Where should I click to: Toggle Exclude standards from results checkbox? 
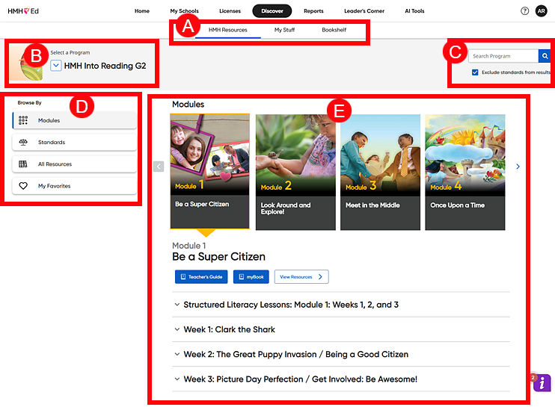(475, 72)
